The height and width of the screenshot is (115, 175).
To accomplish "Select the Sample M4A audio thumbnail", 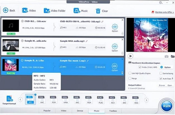I will pos(11,45).
